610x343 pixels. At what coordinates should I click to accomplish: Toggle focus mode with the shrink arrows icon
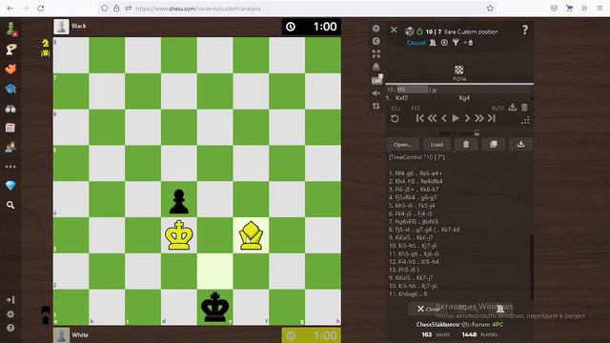376,53
